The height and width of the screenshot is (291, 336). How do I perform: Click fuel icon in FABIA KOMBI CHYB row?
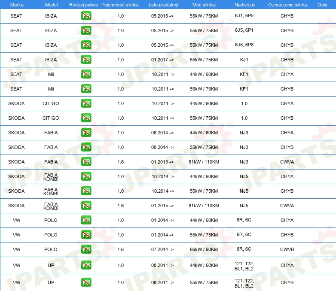click(86, 191)
